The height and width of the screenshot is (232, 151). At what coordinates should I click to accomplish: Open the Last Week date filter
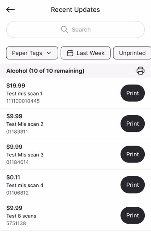click(86, 53)
